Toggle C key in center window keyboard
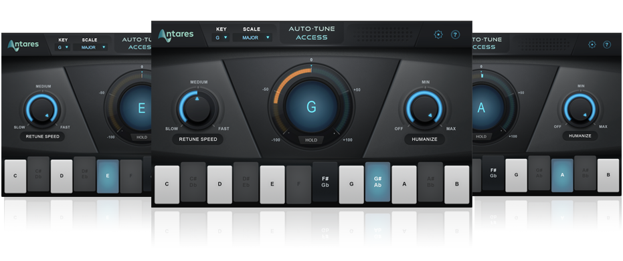The image size is (623, 261). click(167, 184)
